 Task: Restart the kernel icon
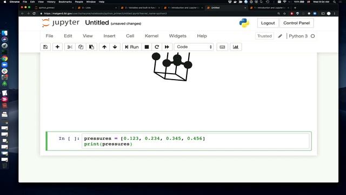click(157, 47)
